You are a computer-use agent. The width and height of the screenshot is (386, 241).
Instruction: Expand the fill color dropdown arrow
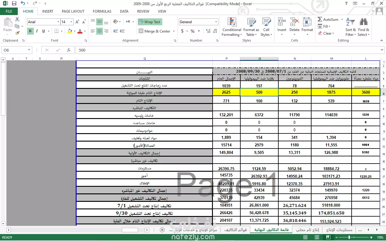(74, 31)
